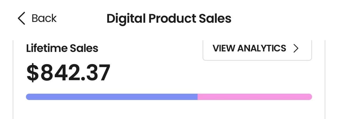Click where blue meets pink on the bar

click(x=198, y=97)
